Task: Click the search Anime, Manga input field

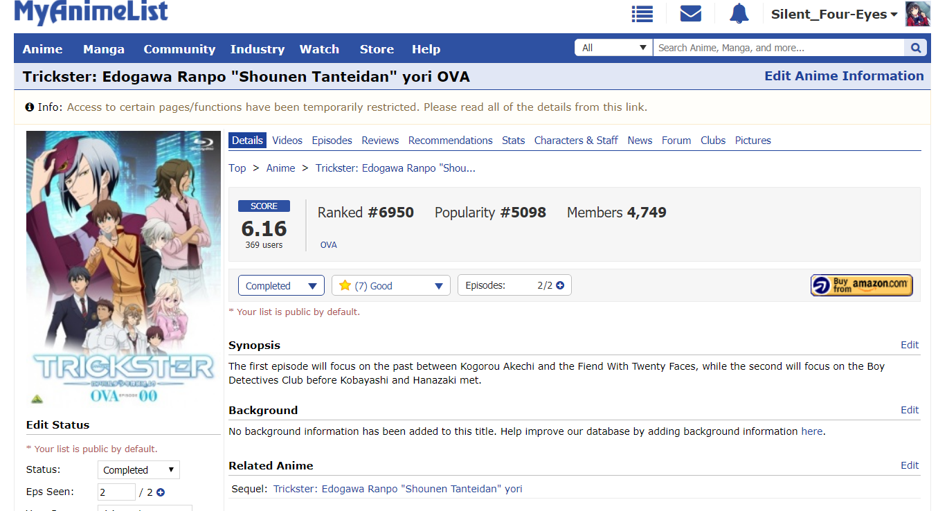Action: (779, 48)
